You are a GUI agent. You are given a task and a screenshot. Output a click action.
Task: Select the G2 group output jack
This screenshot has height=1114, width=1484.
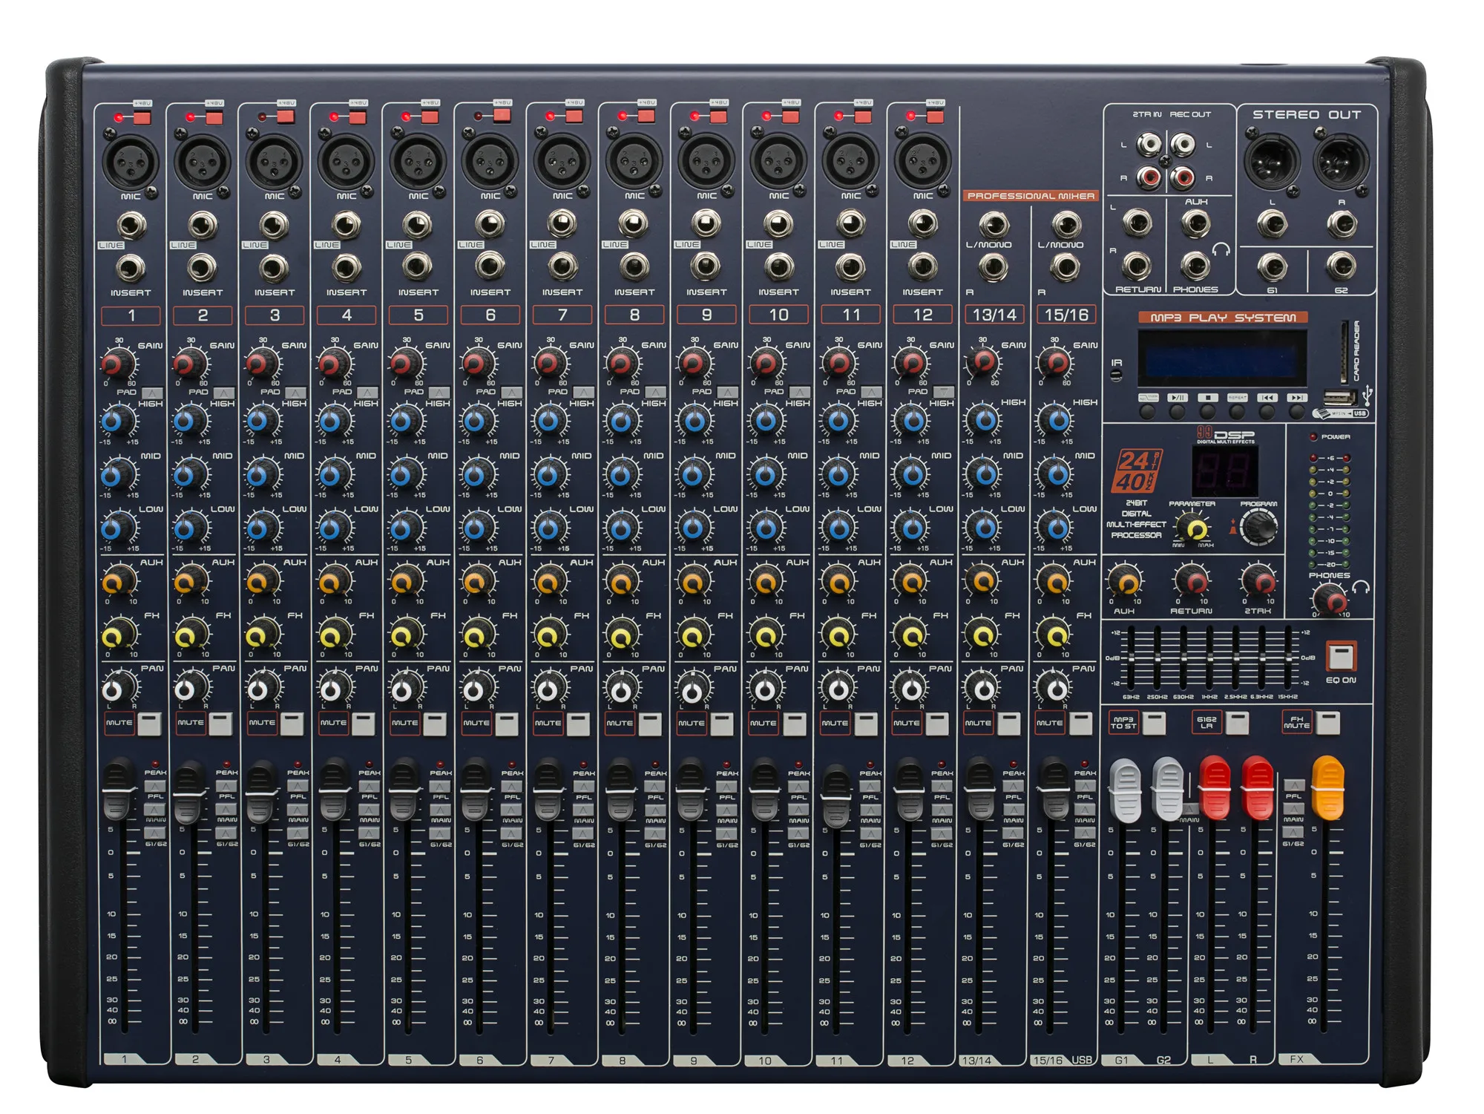(x=1341, y=266)
